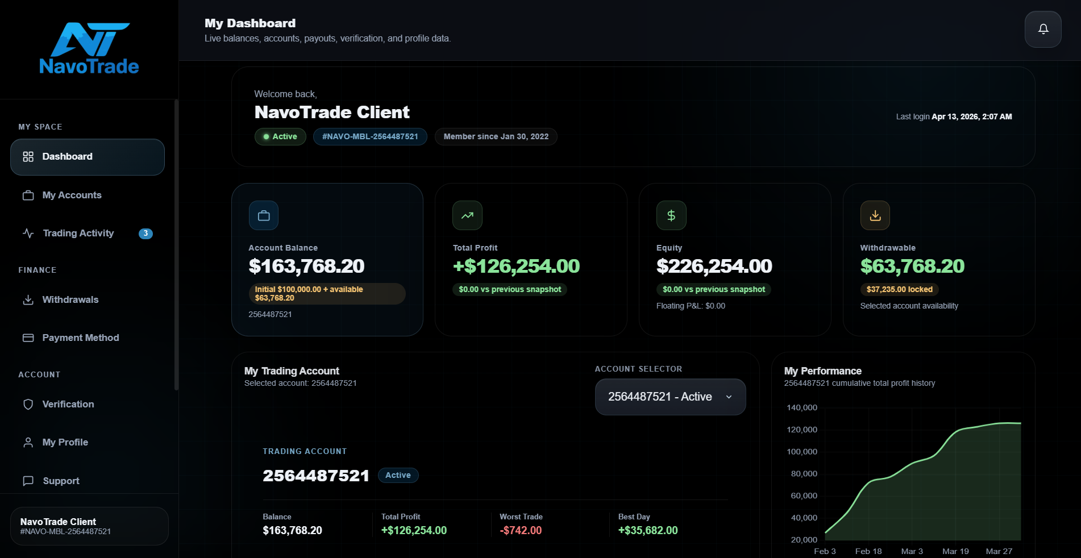The image size is (1081, 558).
Task: Click the +$126,254.00 Total Profit card value
Action: click(x=516, y=266)
